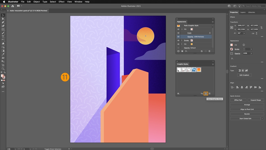
Task: Delete selected item in Appearance panel
Action: (209, 51)
